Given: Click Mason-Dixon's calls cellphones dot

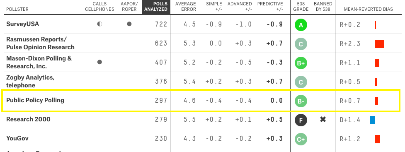Looking at the screenshot, I should [99, 62].
